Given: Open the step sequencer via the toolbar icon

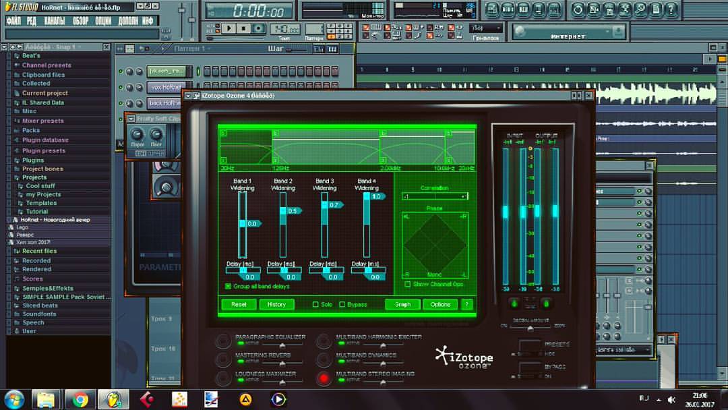Looking at the screenshot, I should (508, 9).
